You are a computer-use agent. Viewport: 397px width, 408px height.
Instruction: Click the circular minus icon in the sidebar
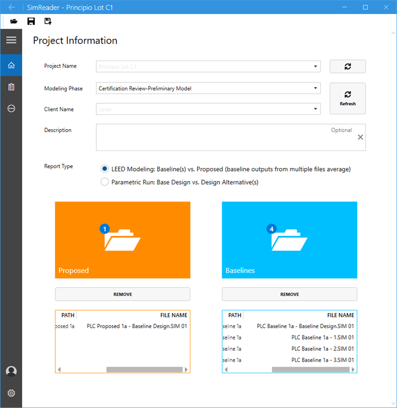[11, 108]
